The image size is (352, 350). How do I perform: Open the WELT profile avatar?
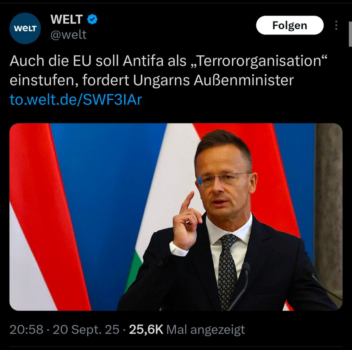pos(25,28)
